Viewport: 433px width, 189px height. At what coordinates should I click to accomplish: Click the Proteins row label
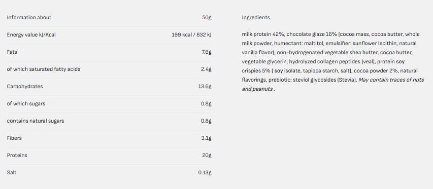tap(17, 155)
